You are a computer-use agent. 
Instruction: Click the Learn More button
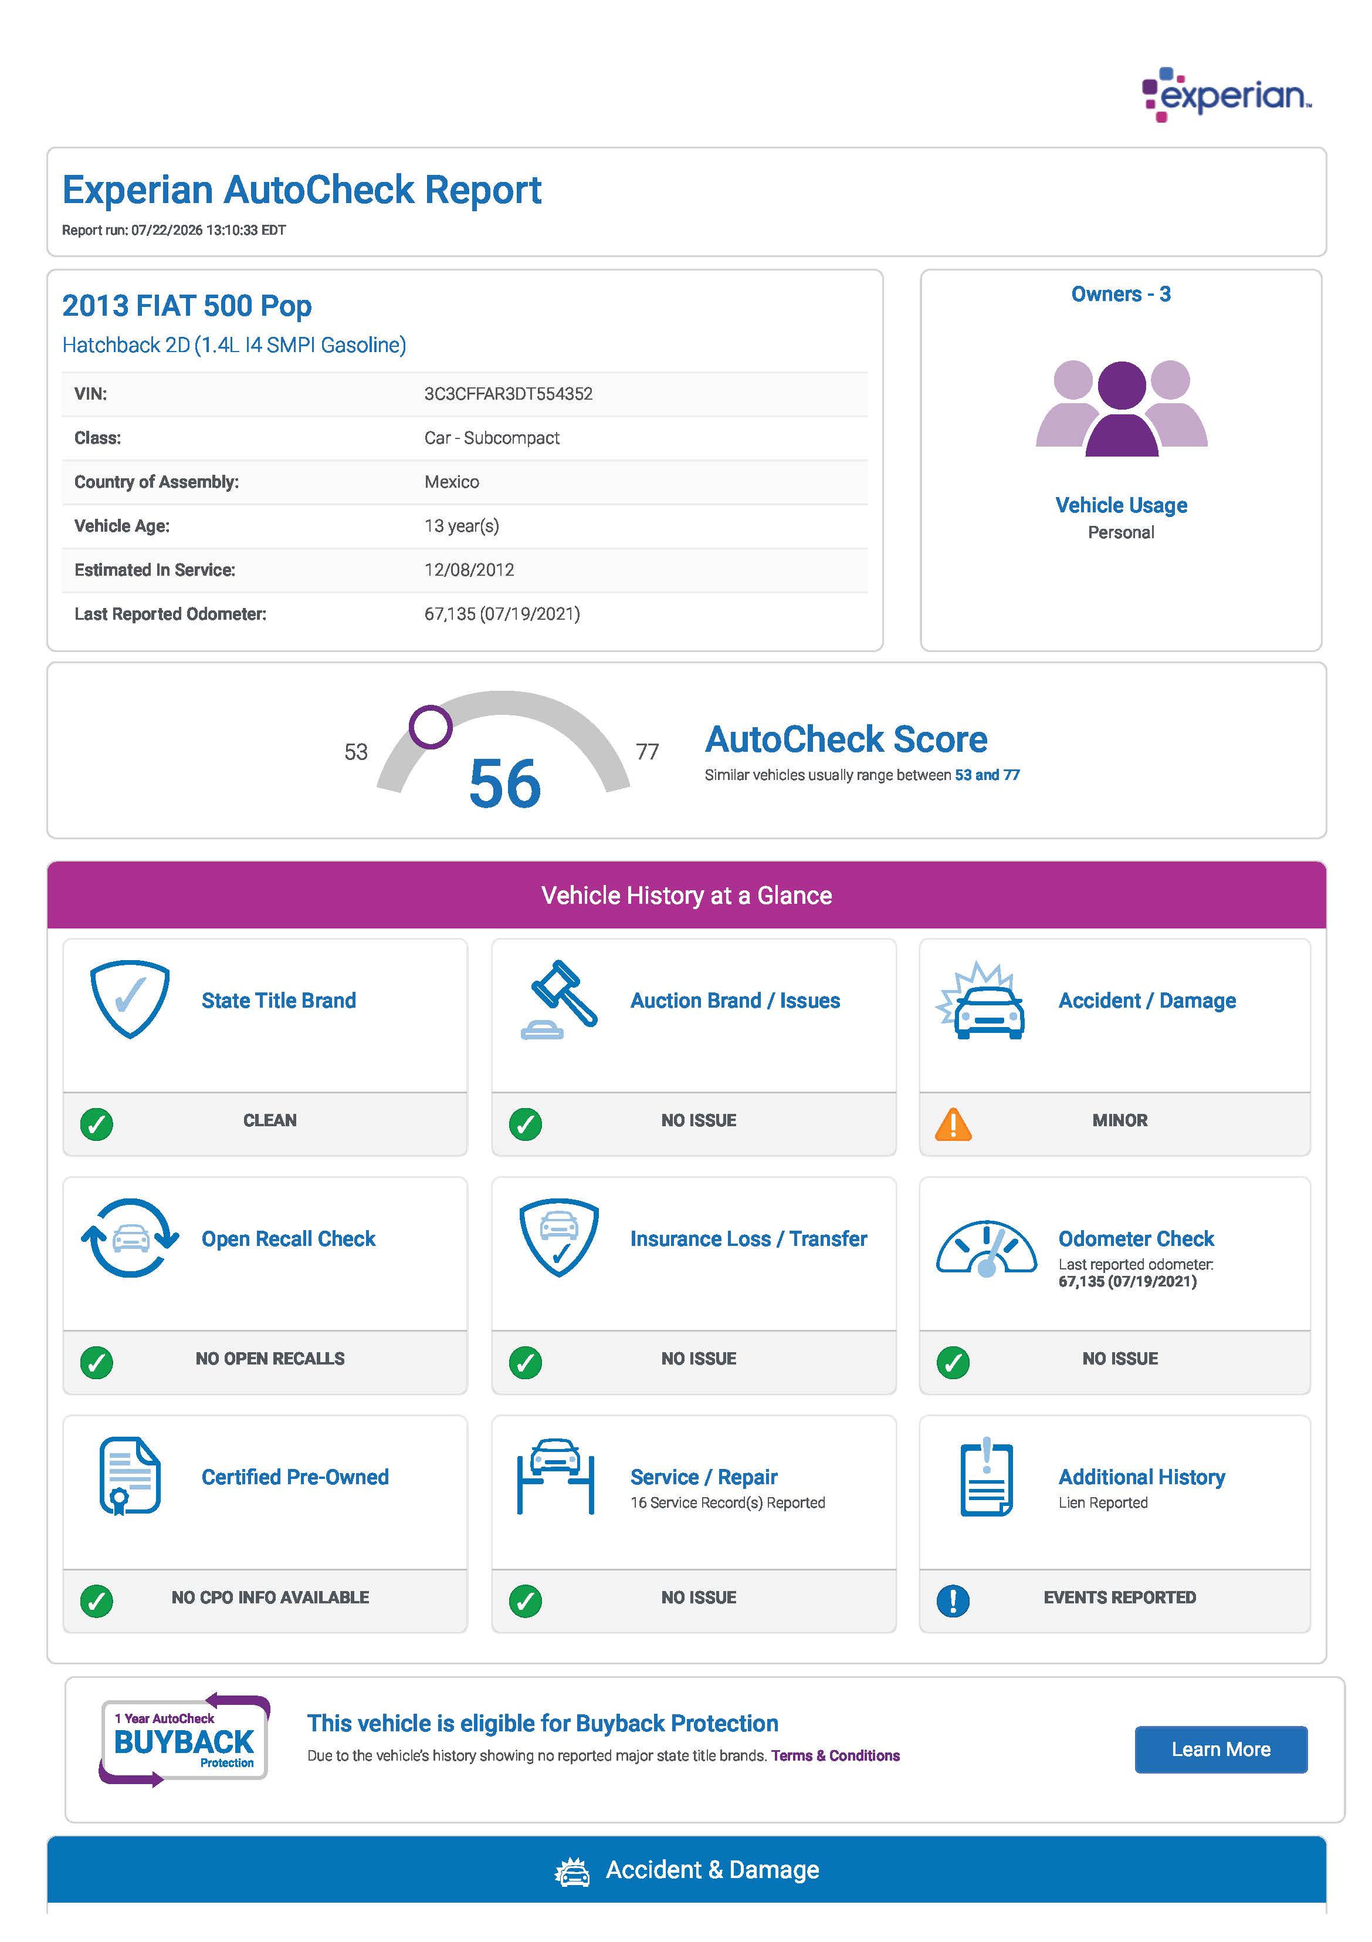[x=1221, y=1749]
